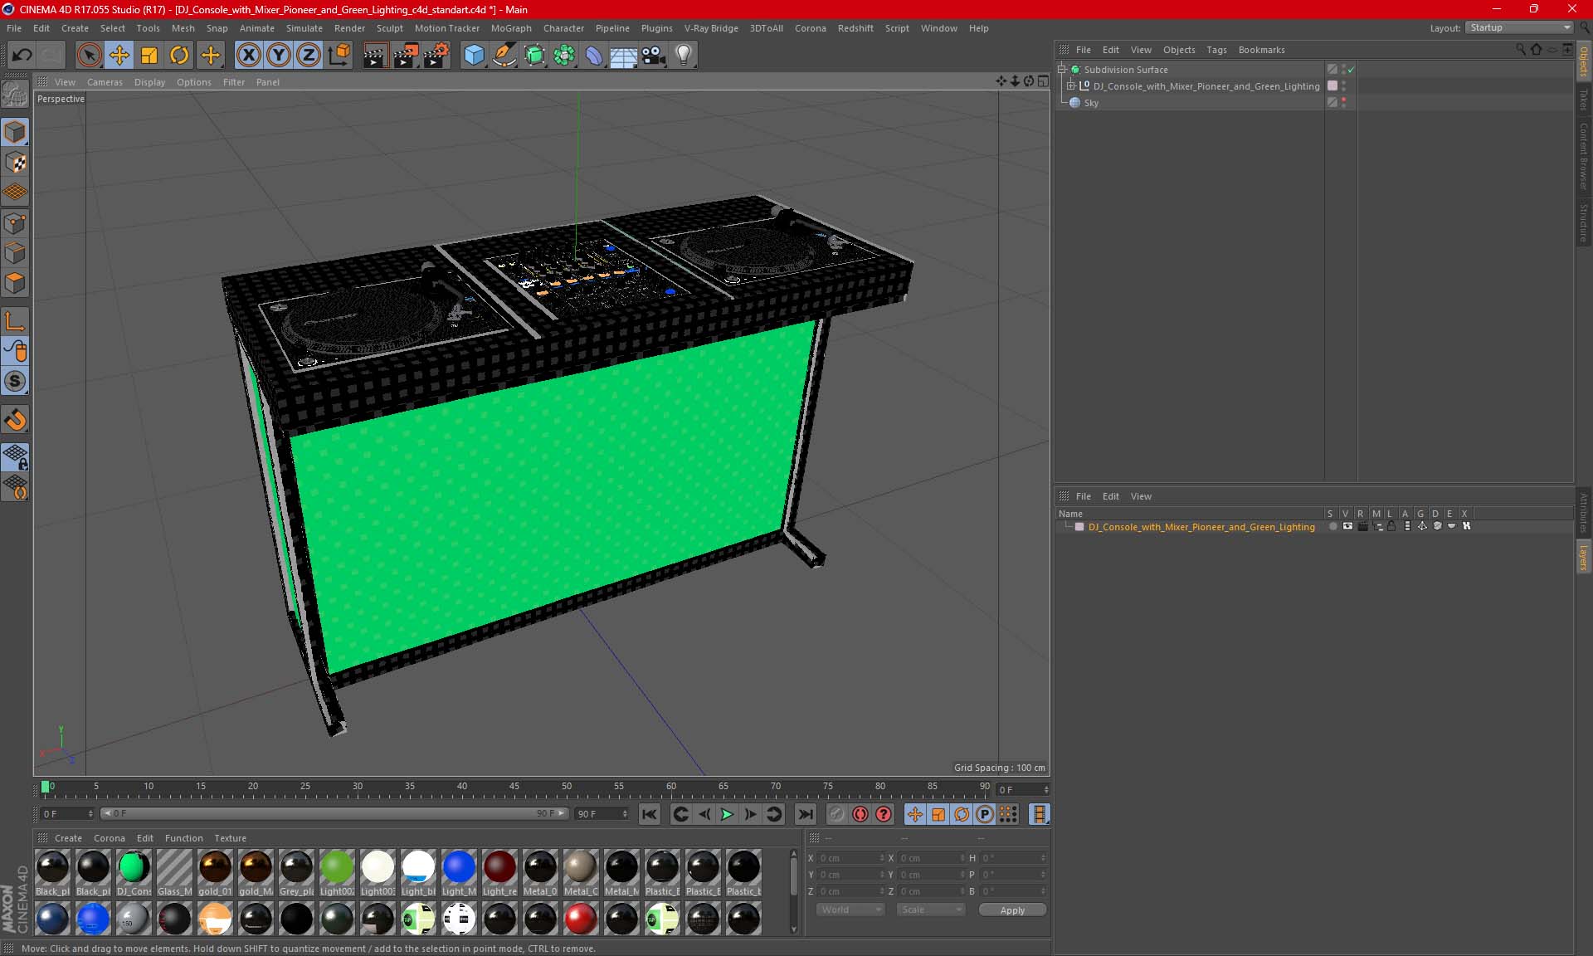Click Apply button in coordinates panel
1593x956 pixels.
(1011, 910)
